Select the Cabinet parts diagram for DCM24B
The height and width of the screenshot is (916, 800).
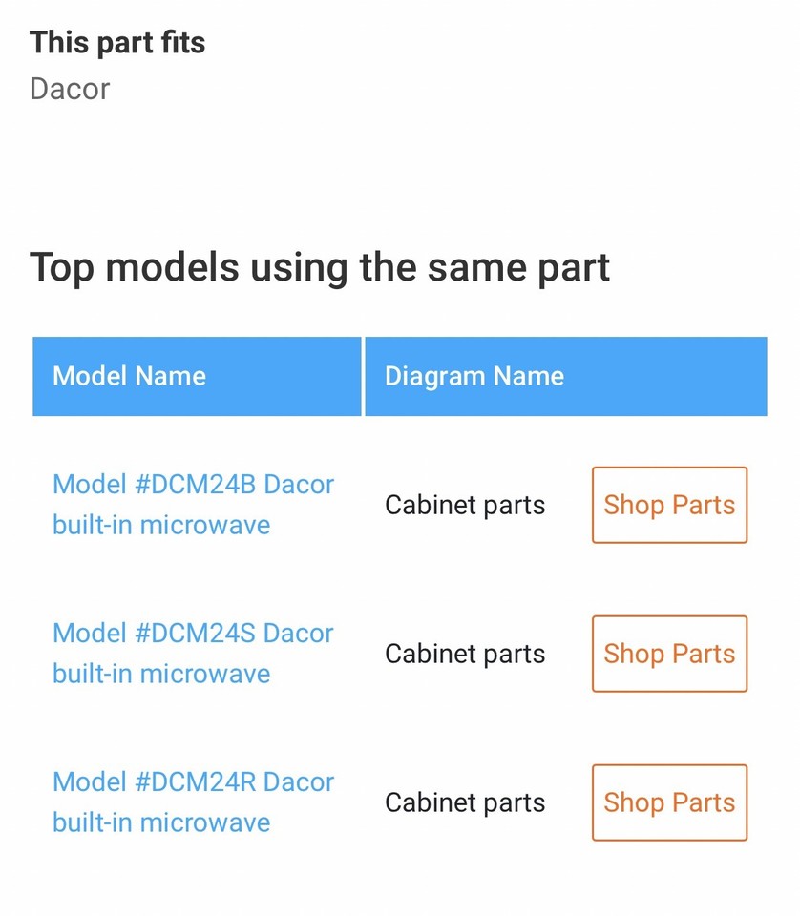point(464,505)
